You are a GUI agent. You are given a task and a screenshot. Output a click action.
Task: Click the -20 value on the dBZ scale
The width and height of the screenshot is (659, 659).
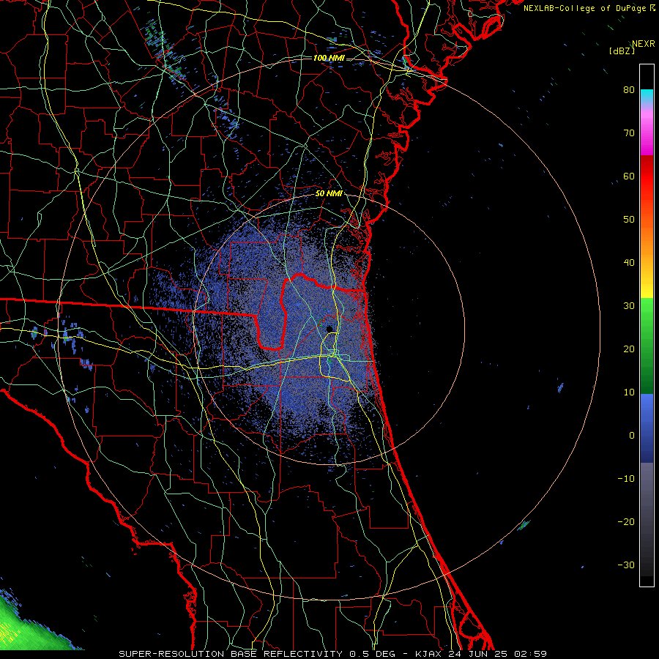(x=626, y=521)
